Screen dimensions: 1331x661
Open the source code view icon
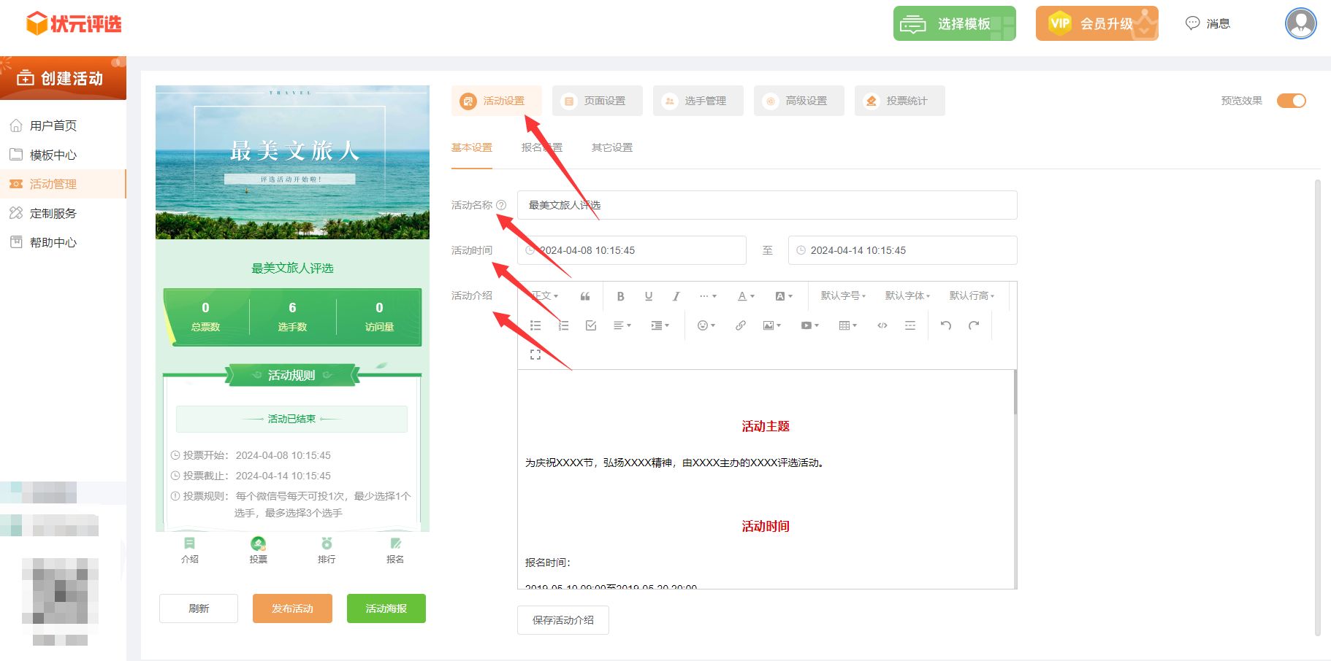882,325
